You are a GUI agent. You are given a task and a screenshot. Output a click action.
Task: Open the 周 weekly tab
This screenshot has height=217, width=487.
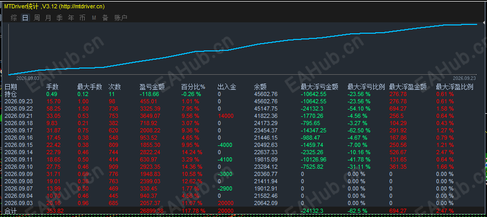click(x=37, y=18)
